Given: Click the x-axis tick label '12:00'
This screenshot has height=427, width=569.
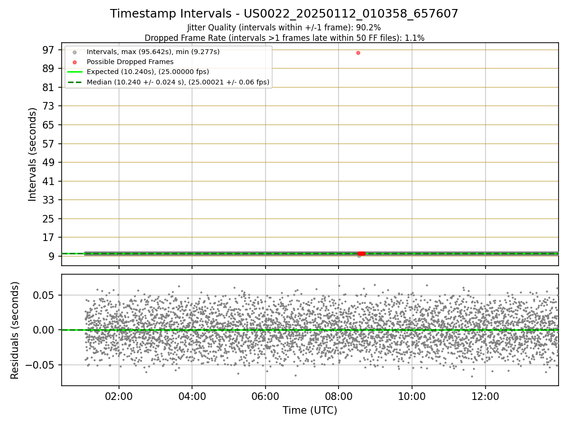Looking at the screenshot, I should pos(485,397).
